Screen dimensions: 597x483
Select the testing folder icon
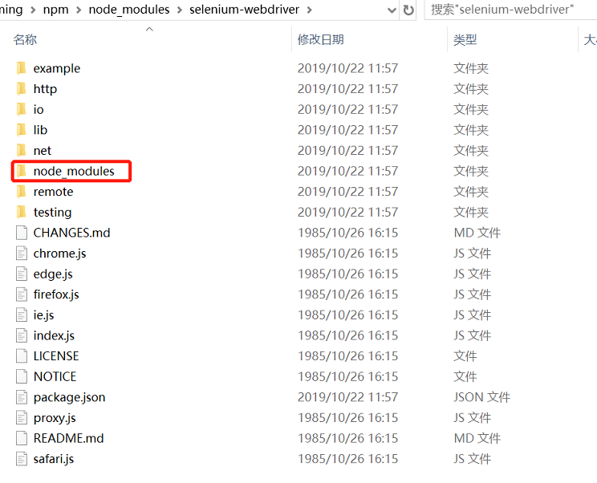point(22,212)
